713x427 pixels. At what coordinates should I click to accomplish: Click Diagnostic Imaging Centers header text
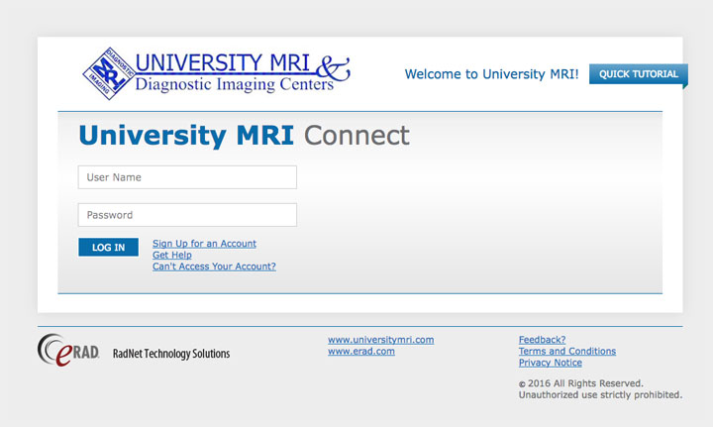pos(235,84)
